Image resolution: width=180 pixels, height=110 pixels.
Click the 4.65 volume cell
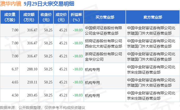(15, 82)
